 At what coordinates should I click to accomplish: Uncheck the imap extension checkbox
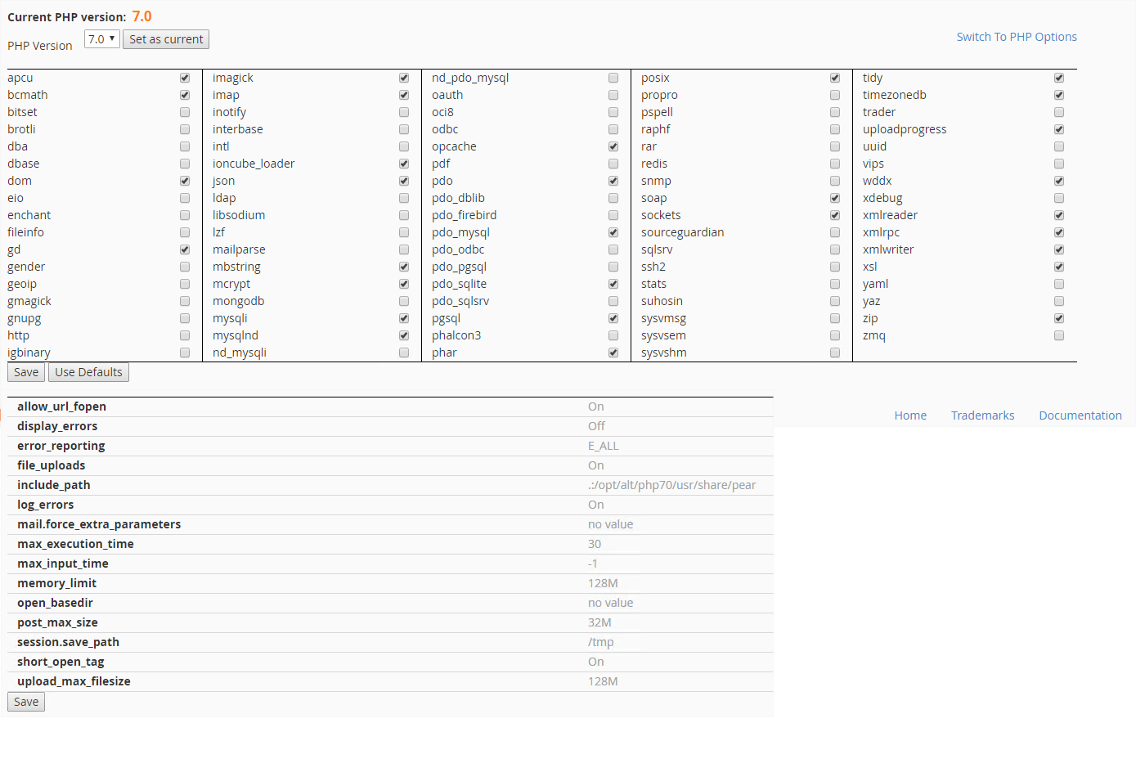tap(404, 95)
